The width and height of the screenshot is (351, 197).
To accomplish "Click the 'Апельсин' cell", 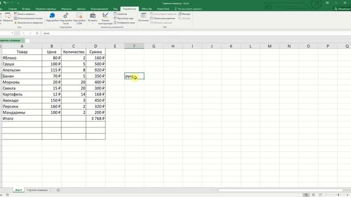I will [22, 70].
